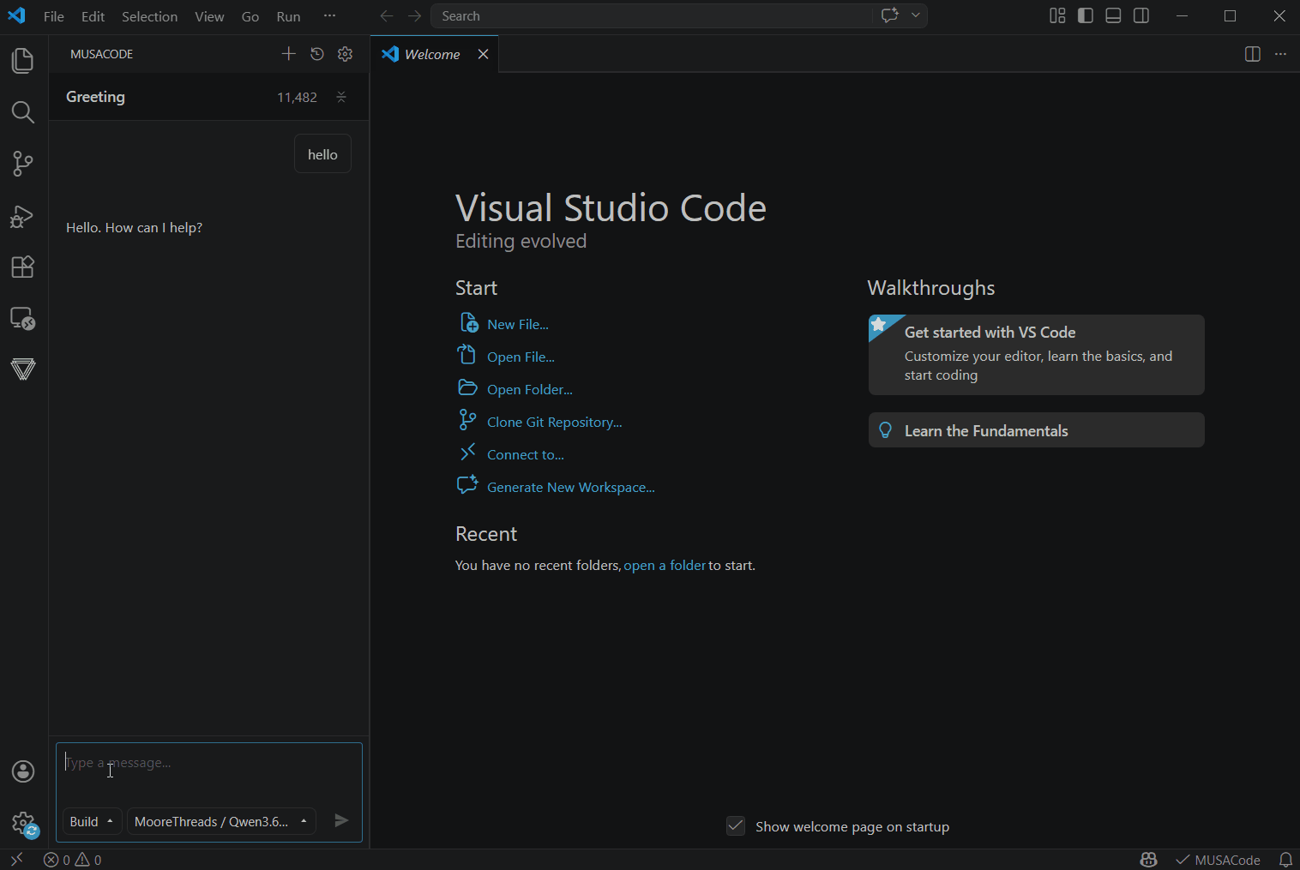Show more menus ellipsis in menu bar

329,16
